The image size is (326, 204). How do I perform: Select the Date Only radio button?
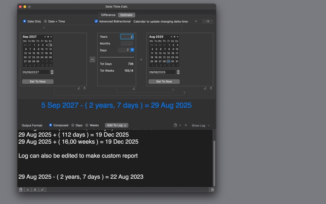pyautogui.click(x=24, y=21)
